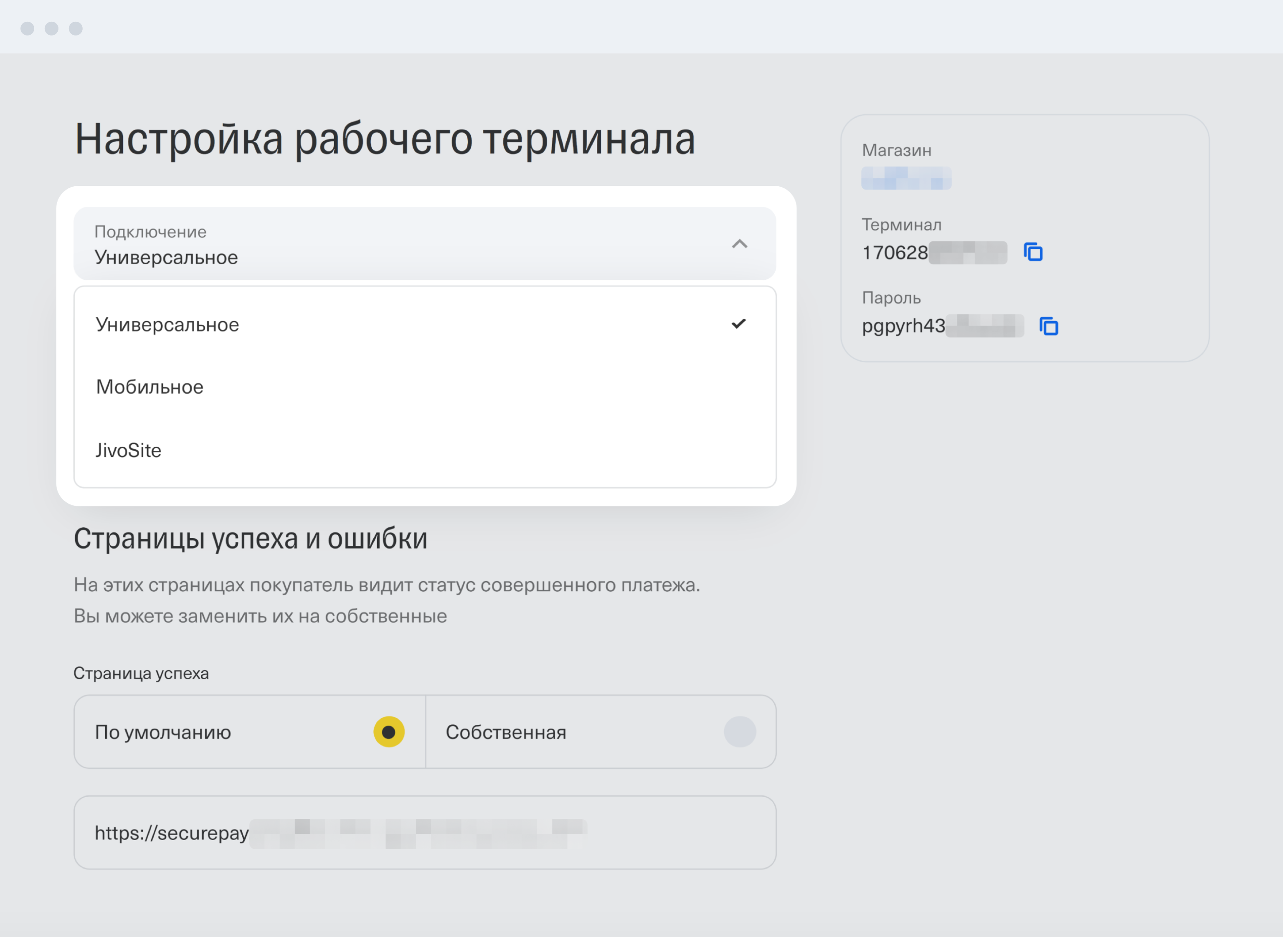Click the blurred Магазин name
Image resolution: width=1283 pixels, height=937 pixels.
(906, 178)
